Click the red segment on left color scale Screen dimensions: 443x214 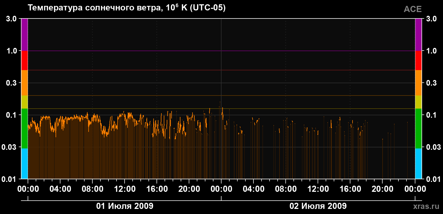pyautogui.click(x=24, y=60)
